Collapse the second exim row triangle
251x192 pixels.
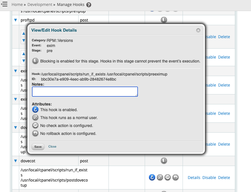16,99
